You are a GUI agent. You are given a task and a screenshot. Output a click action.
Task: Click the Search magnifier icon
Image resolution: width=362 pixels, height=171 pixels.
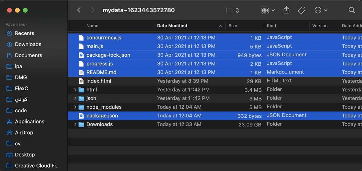coord(352,10)
